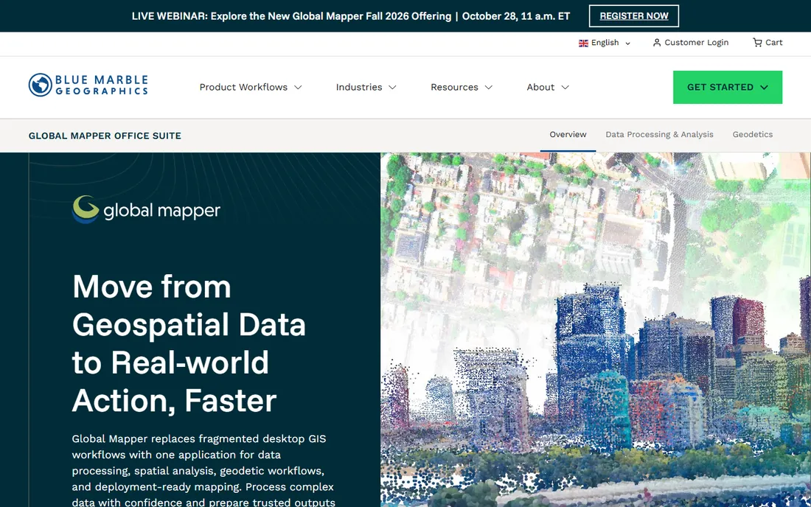Click the Global Mapper logo in hero
The height and width of the screenshot is (507, 811).
(147, 209)
